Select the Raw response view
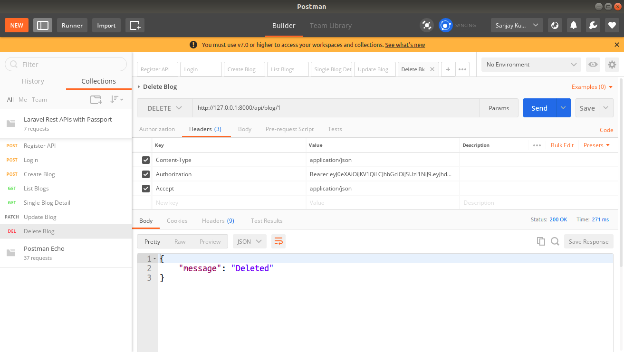This screenshot has width=624, height=352. (180, 241)
